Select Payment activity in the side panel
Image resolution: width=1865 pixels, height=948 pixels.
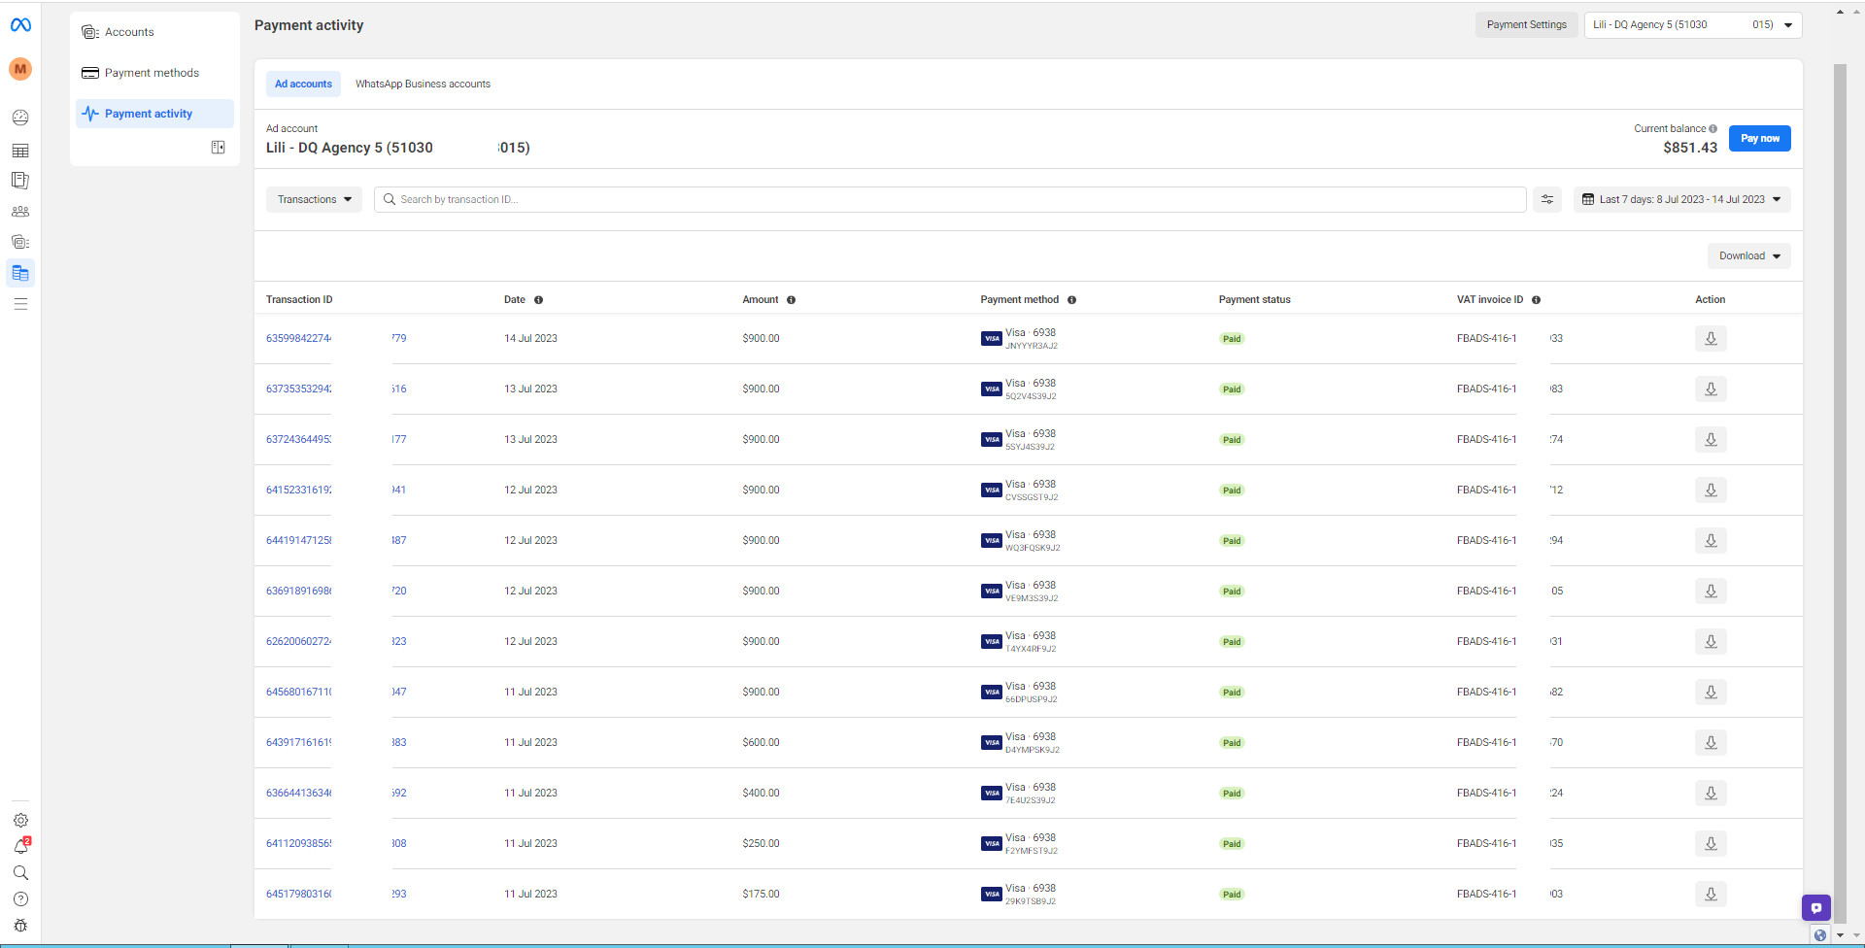click(154, 114)
